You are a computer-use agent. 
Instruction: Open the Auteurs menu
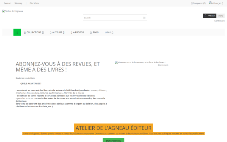pos(57,33)
